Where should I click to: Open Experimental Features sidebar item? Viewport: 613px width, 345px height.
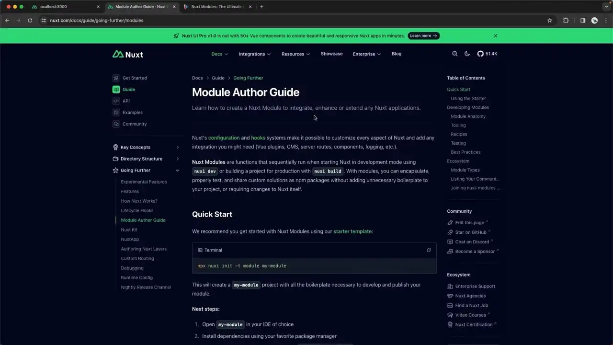144,182
